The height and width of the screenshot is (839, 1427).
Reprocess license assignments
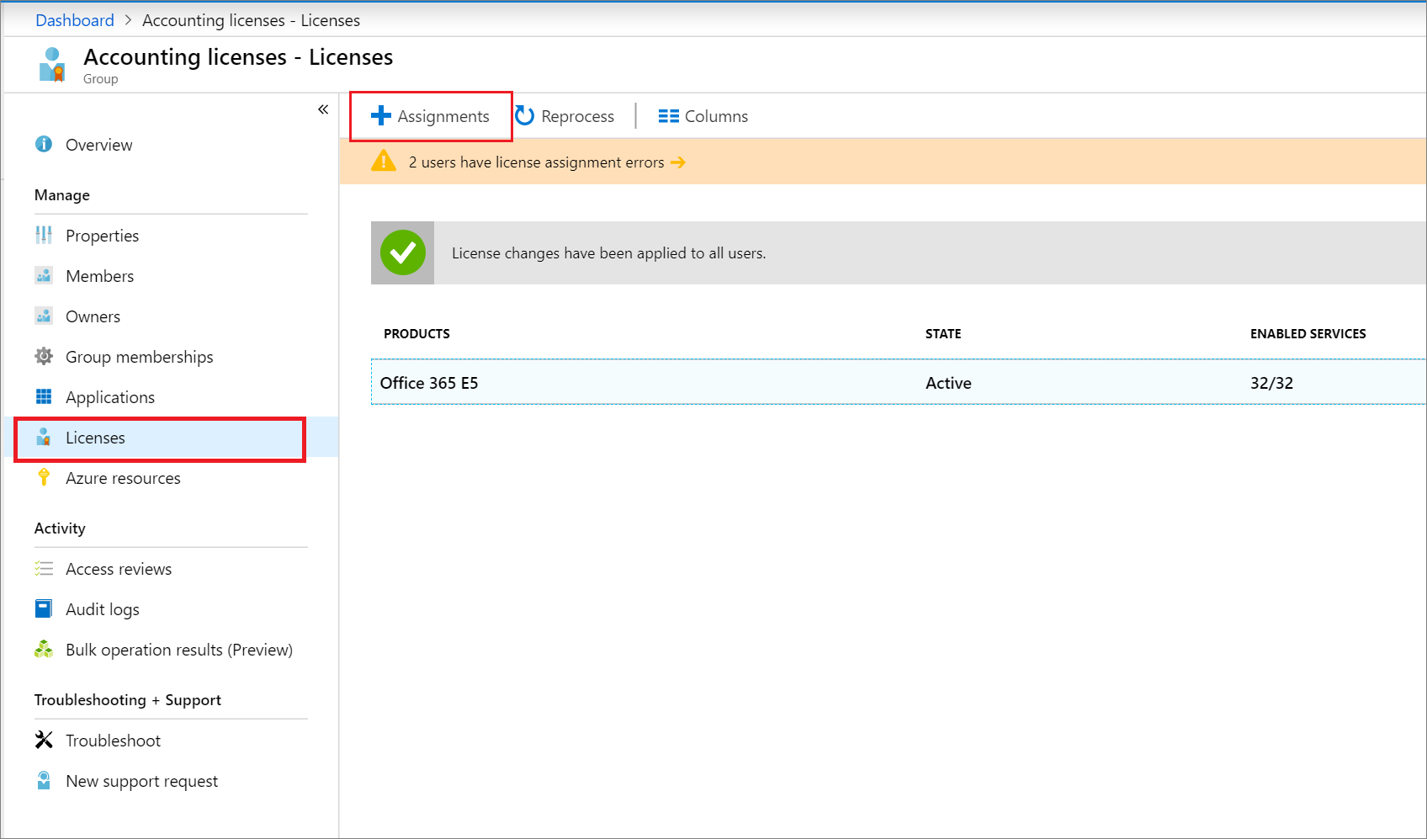565,116
